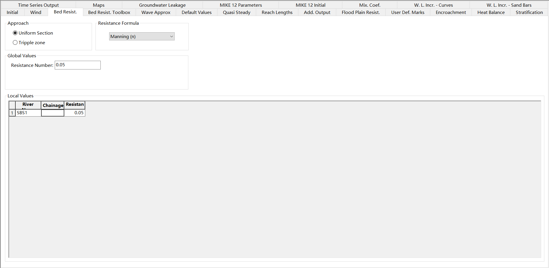Select the SBS1 river name cell

click(x=28, y=113)
